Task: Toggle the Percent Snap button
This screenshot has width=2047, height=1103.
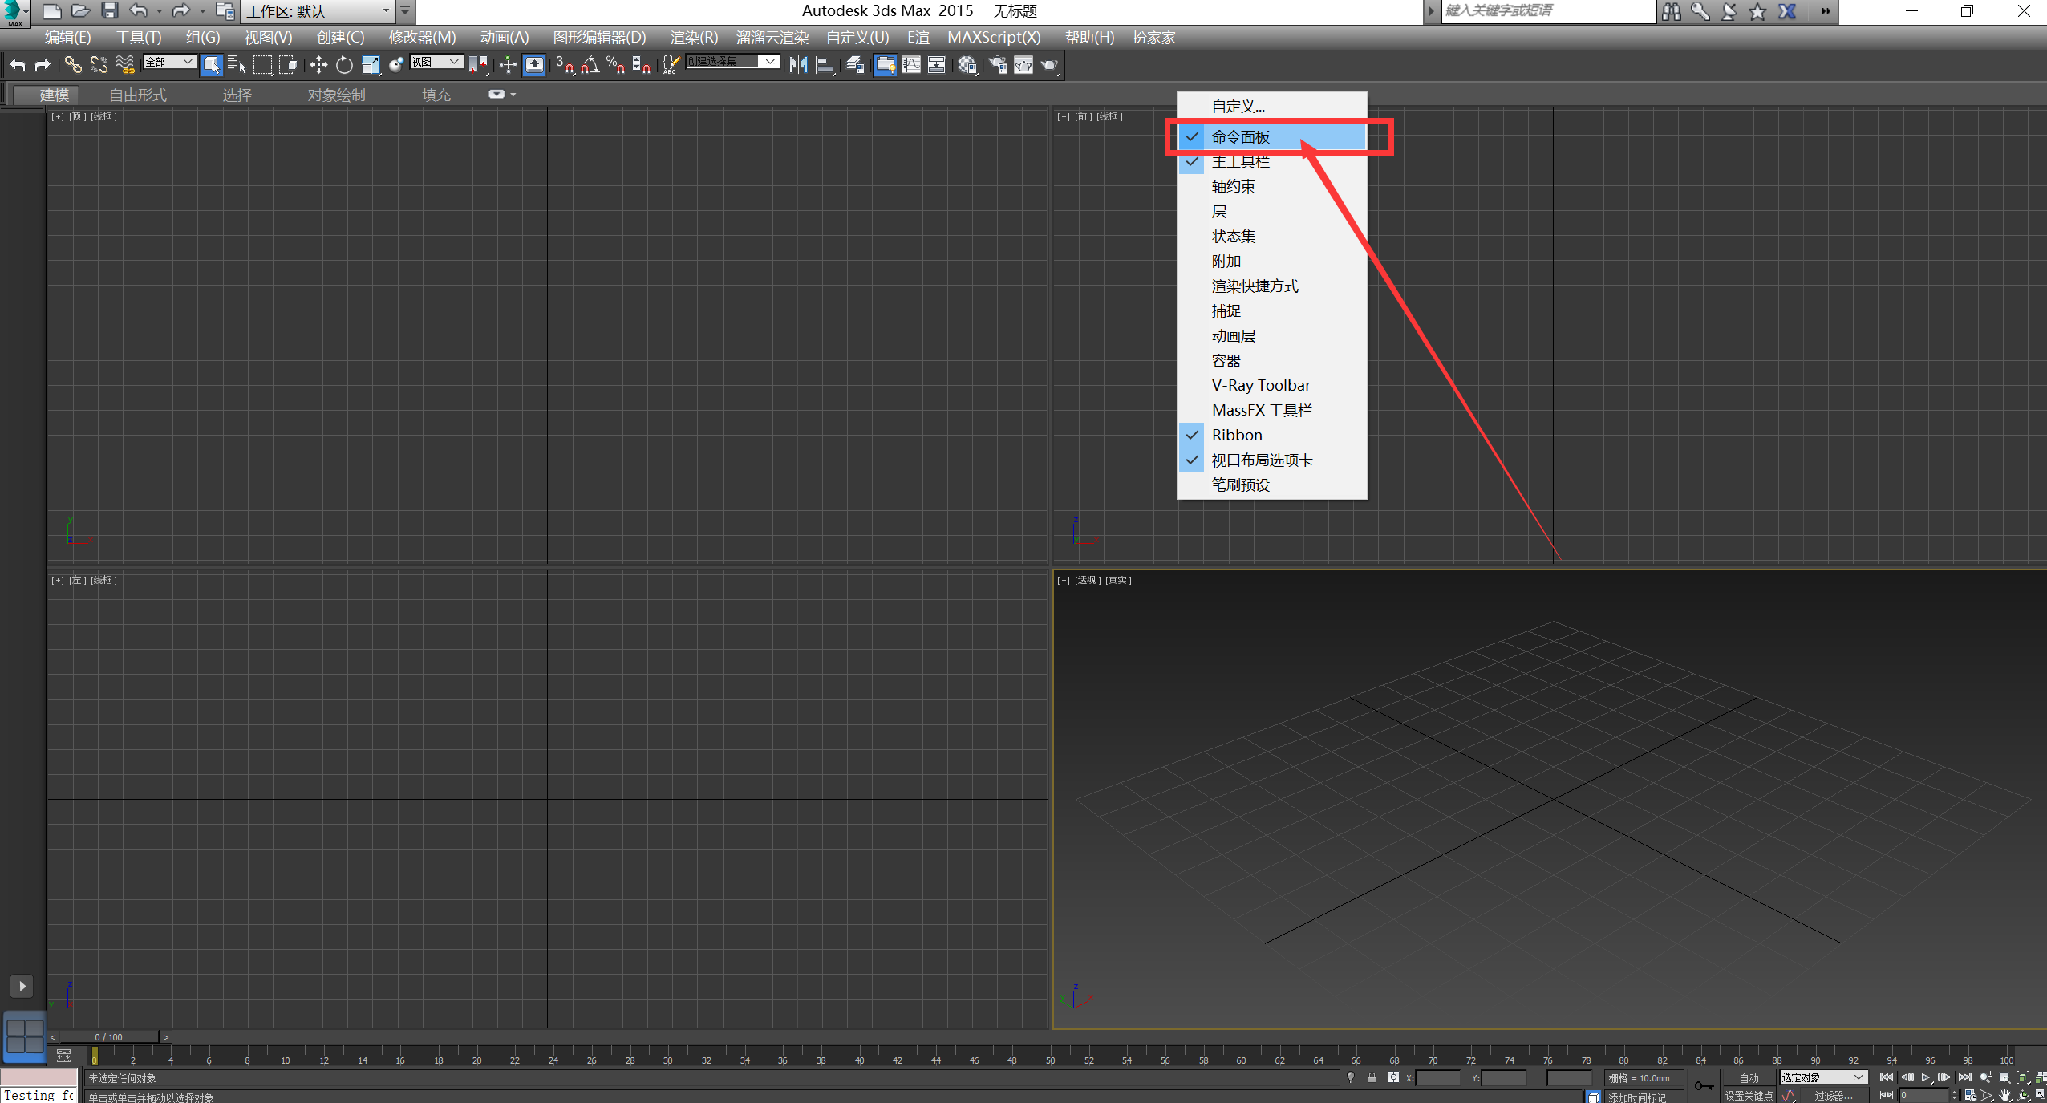Action: point(616,65)
